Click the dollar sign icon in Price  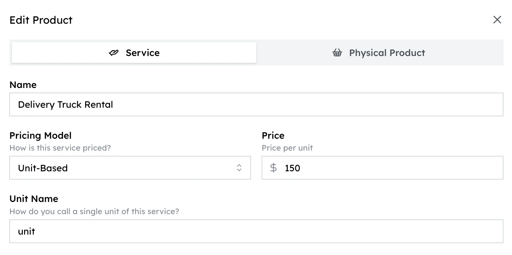(274, 168)
